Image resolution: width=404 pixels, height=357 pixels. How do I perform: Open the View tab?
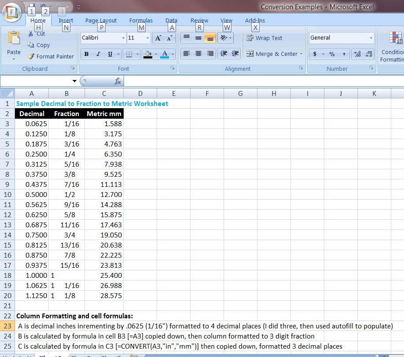click(x=226, y=20)
